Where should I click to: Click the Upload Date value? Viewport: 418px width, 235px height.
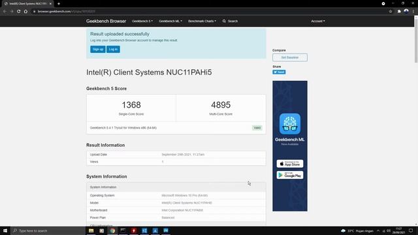click(x=183, y=155)
